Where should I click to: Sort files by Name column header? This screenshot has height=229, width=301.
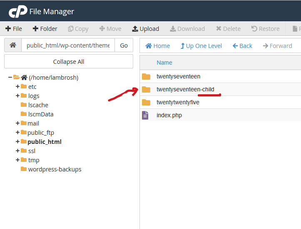[x=164, y=63]
